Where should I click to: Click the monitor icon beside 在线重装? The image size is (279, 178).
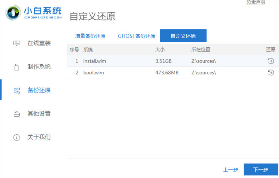click(x=17, y=43)
